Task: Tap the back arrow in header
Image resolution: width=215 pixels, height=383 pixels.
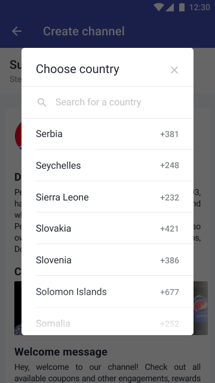Action: click(17, 31)
